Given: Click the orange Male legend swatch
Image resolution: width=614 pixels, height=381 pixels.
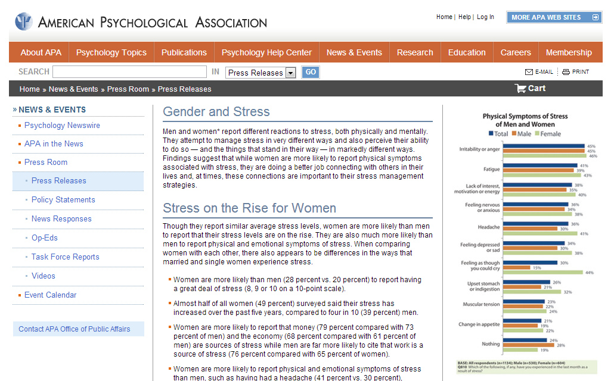Looking at the screenshot, I should pyautogui.click(x=514, y=133).
